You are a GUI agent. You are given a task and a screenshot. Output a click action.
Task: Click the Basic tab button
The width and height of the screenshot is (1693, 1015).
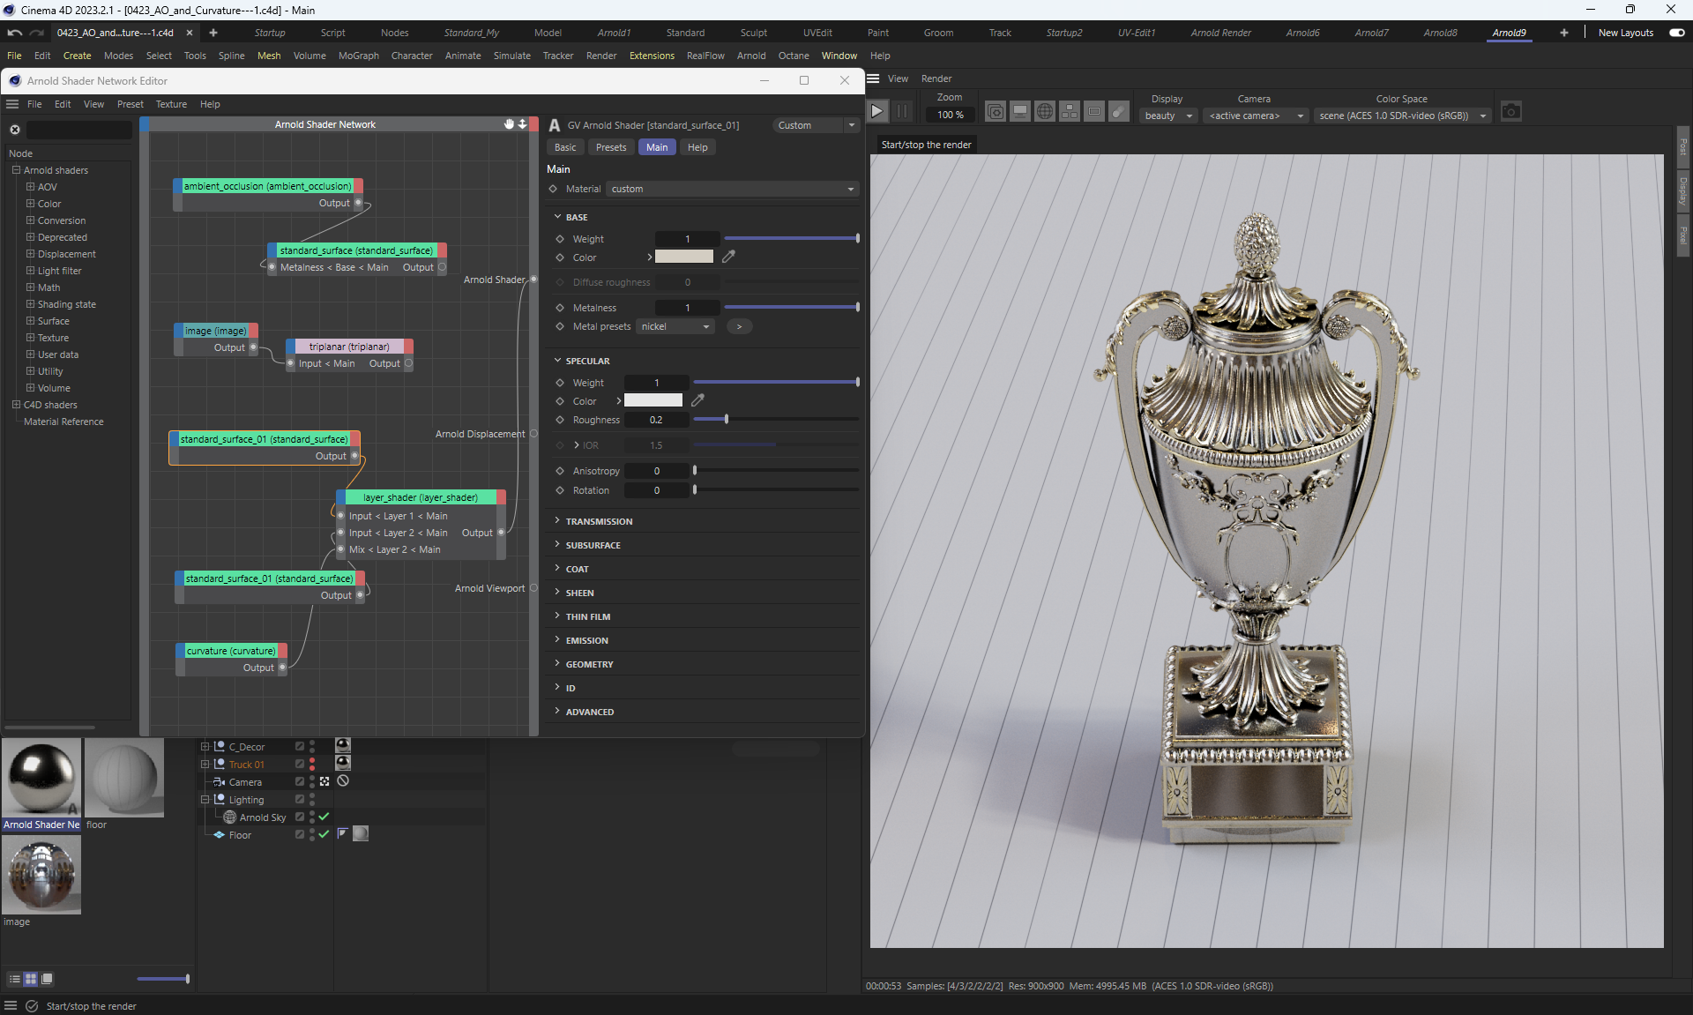coord(565,147)
